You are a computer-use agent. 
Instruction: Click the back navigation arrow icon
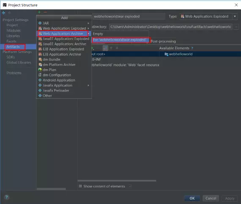3,13
